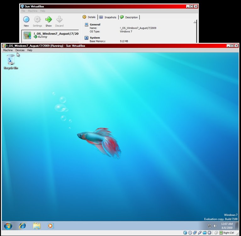
Task: Open Windows Media Player from the taskbar
Action: [51, 226]
